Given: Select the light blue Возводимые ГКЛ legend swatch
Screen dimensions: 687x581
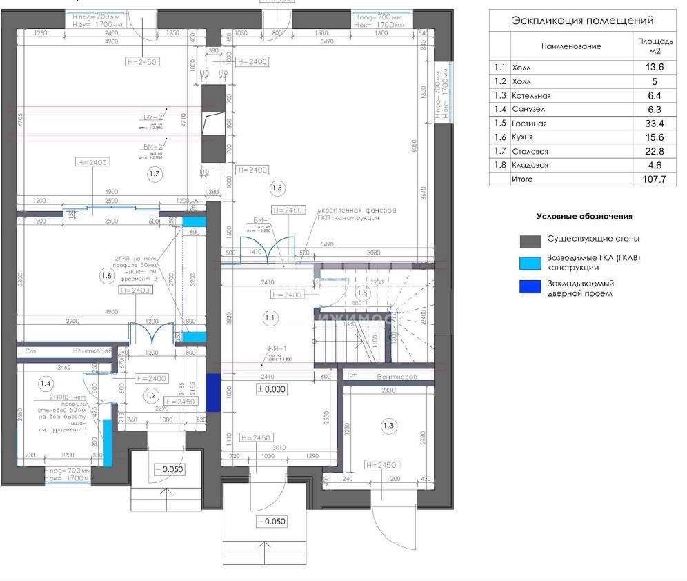Looking at the screenshot, I should pos(530,263).
